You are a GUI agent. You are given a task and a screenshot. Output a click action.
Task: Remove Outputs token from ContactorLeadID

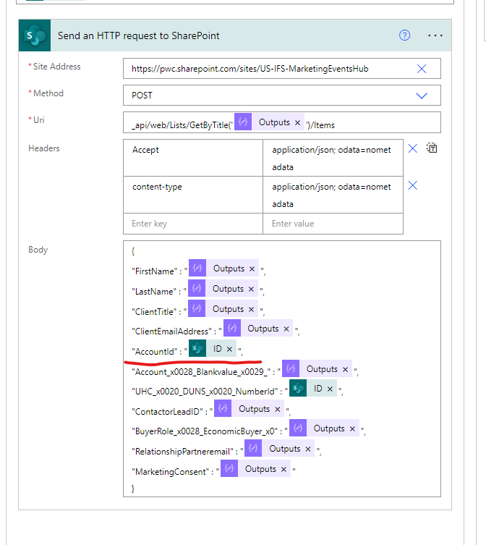[x=277, y=410]
